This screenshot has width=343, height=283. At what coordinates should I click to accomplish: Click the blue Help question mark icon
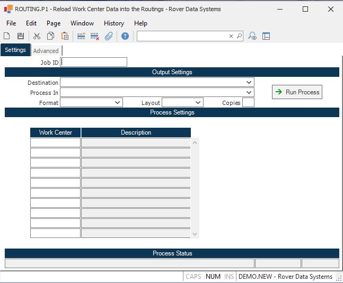tap(125, 36)
